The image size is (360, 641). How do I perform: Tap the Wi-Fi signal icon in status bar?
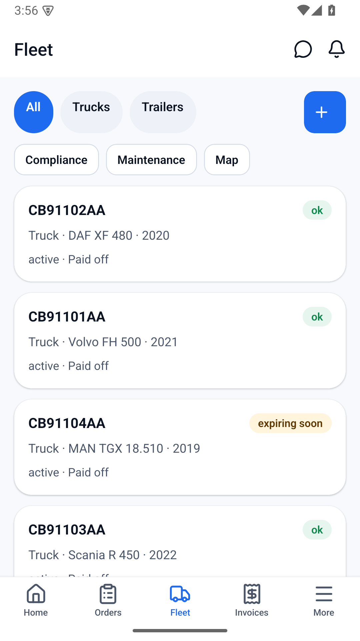tap(303, 11)
